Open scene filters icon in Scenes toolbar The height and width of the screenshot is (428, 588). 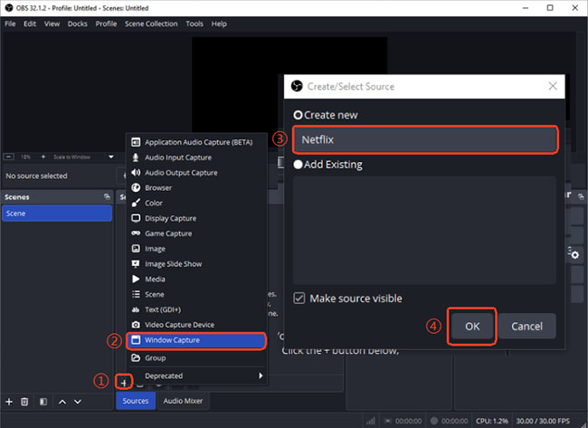click(x=43, y=402)
